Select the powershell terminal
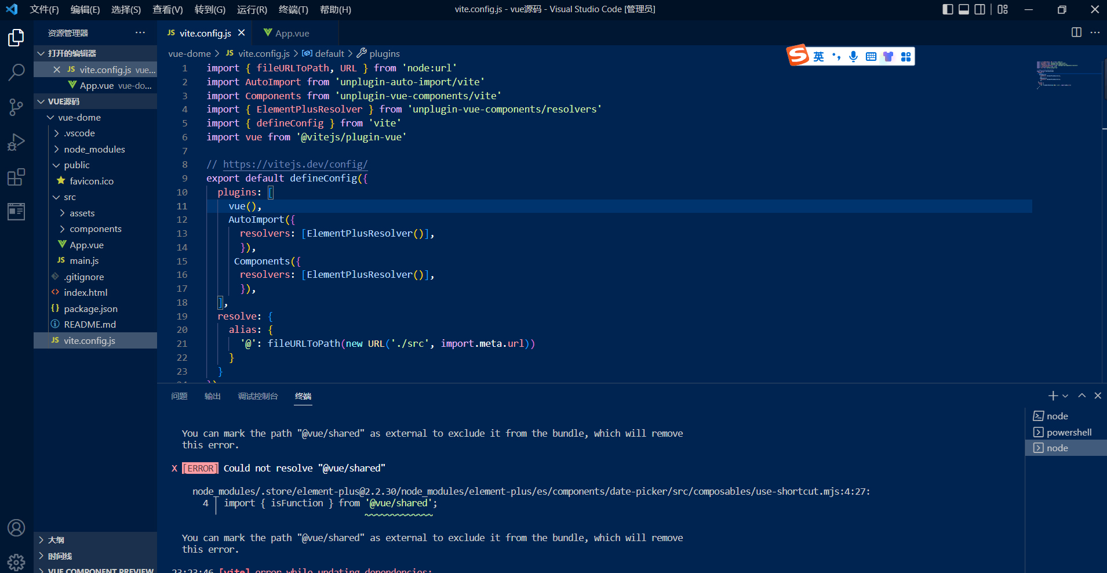 coord(1066,432)
